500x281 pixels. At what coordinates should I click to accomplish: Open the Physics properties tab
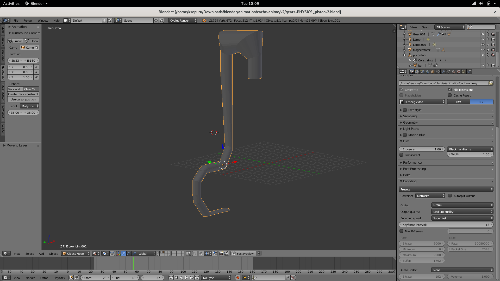[469, 72]
